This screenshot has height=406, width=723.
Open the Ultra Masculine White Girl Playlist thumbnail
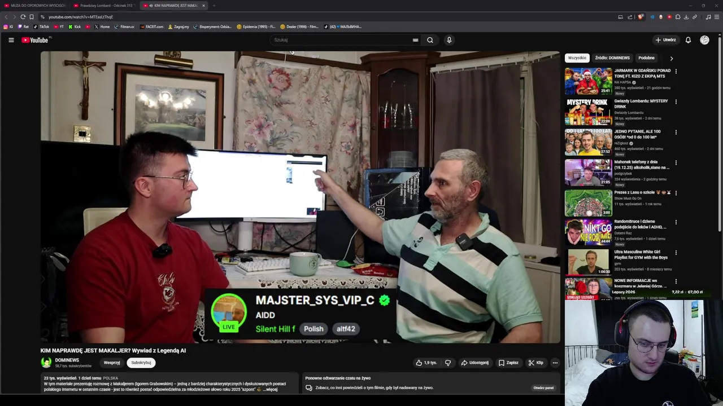coord(588,262)
